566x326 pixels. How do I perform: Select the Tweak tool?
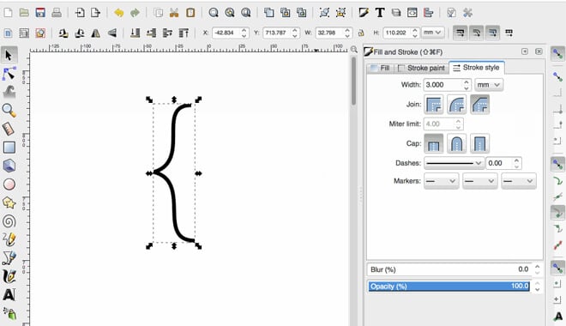[x=9, y=92]
